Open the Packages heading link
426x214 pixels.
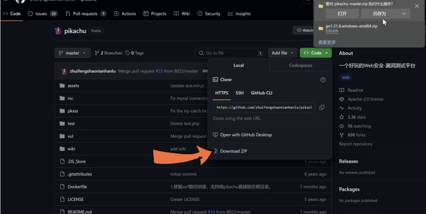pyautogui.click(x=349, y=189)
